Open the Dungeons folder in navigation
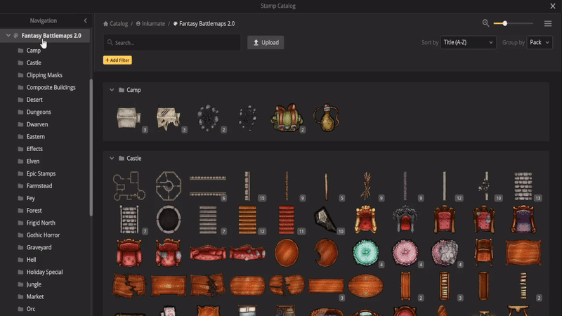 tap(39, 112)
